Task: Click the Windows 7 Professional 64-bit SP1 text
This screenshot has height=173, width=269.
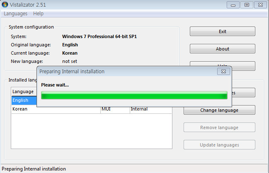Action: click(x=99, y=36)
